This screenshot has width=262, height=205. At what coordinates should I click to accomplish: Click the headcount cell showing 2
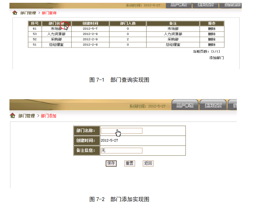(128, 39)
